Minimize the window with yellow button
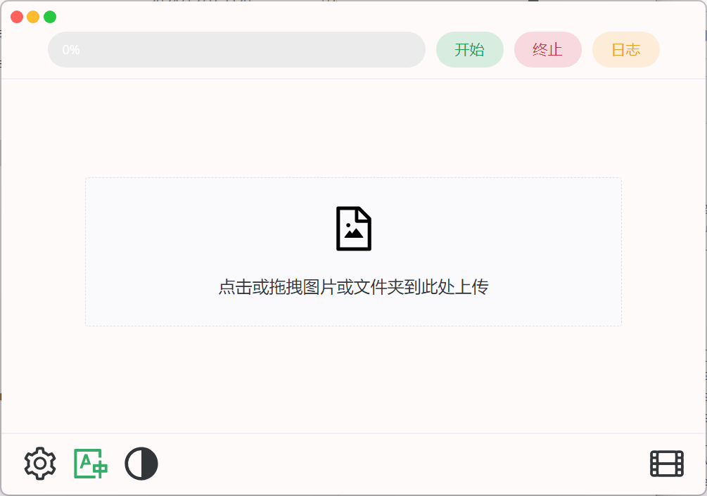The width and height of the screenshot is (707, 496). click(x=33, y=17)
